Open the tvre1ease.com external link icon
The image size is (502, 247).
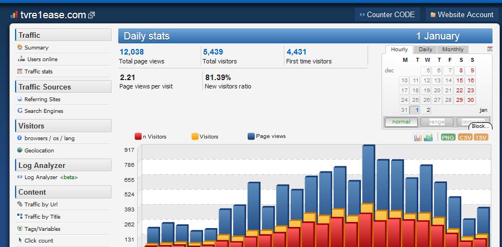(91, 15)
